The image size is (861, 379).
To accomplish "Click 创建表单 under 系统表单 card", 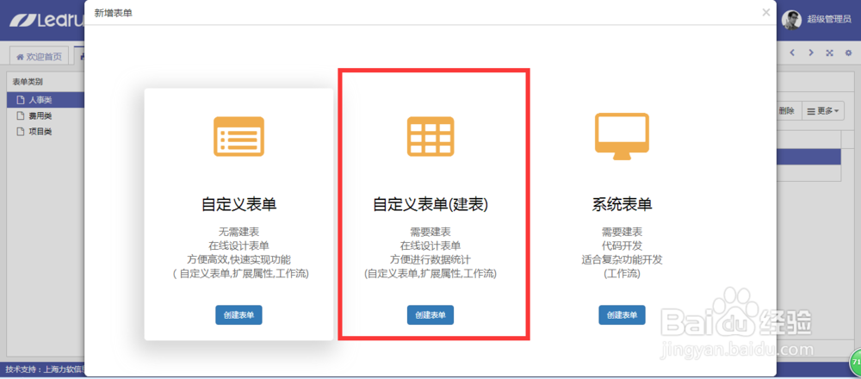I will 623,315.
